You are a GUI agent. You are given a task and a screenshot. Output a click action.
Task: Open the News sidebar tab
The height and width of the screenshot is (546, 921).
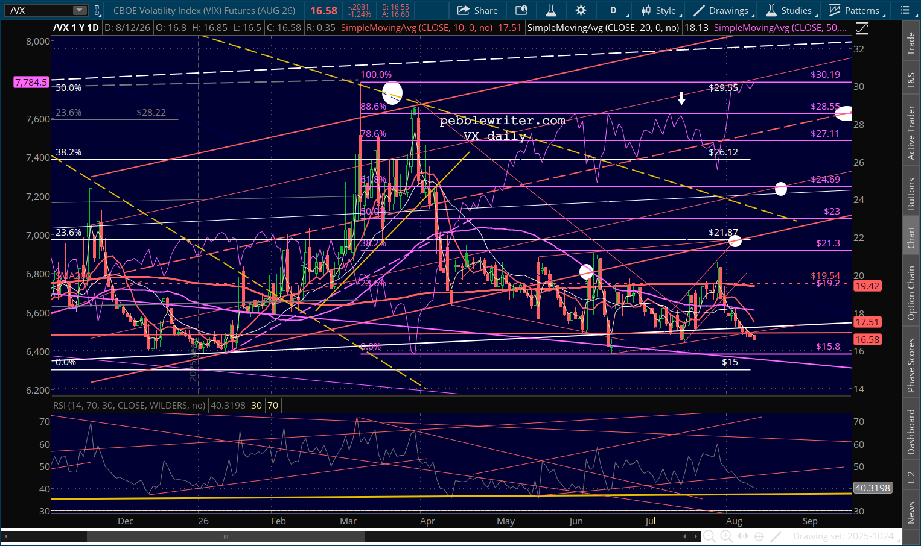coord(911,512)
